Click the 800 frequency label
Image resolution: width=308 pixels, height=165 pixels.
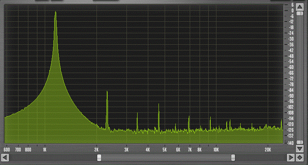28,150
